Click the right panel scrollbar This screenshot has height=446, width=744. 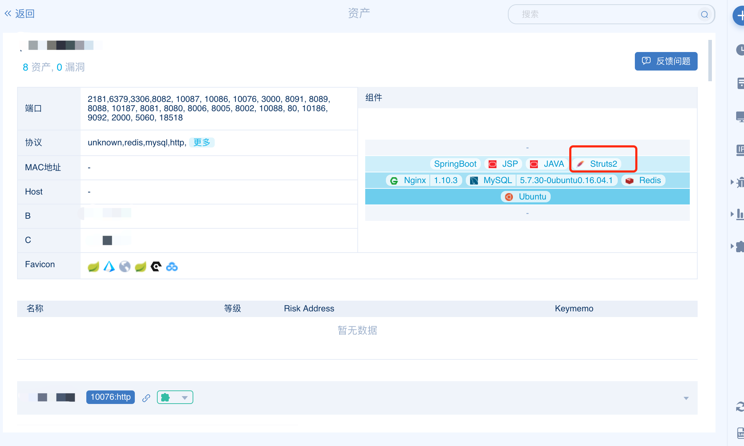point(710,61)
